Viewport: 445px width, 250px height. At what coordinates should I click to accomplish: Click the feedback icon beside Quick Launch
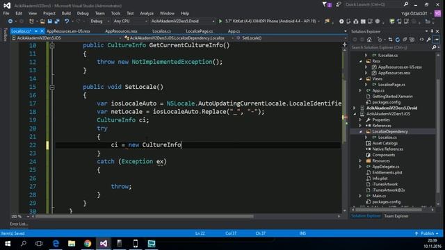(339, 5)
